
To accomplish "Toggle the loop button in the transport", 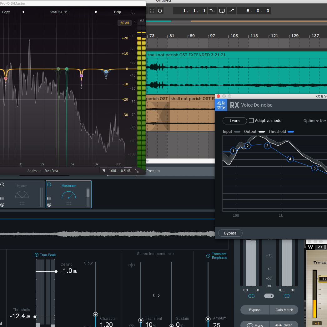I will 222,11.
